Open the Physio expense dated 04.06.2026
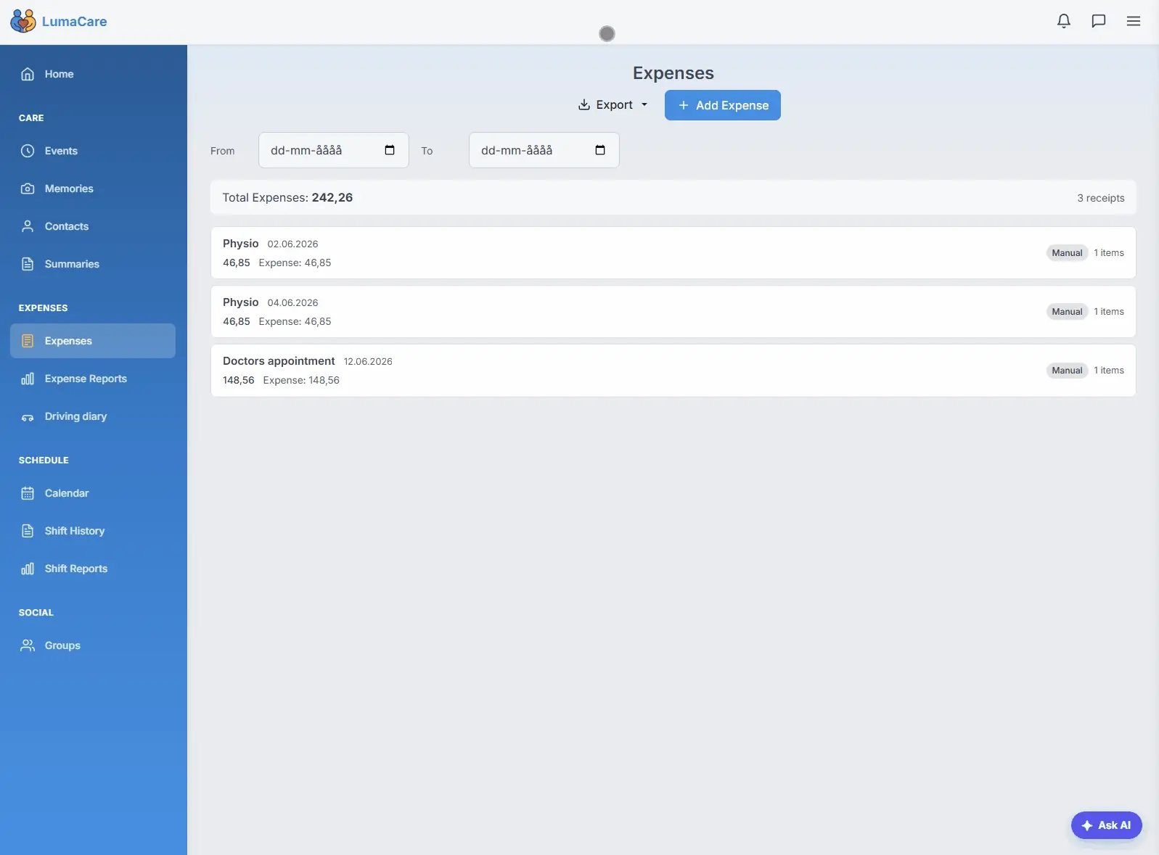Image resolution: width=1159 pixels, height=855 pixels. tap(673, 312)
